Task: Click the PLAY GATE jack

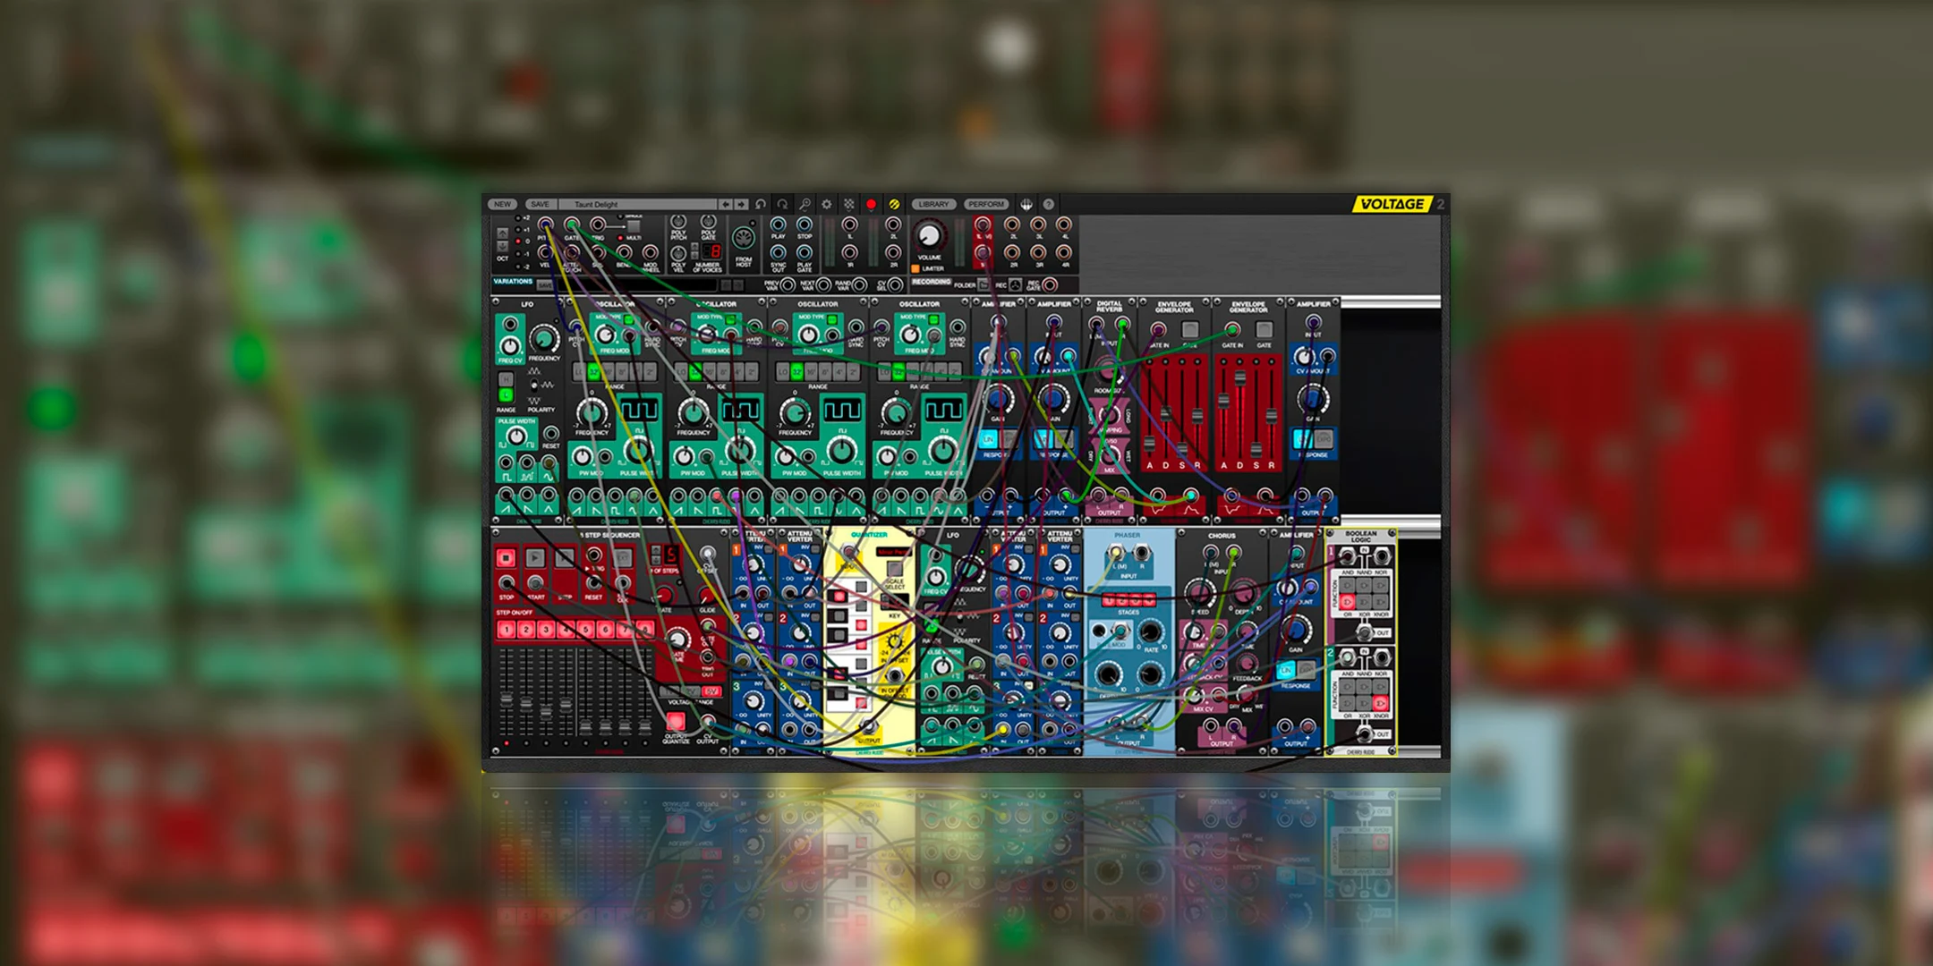Action: pos(804,252)
